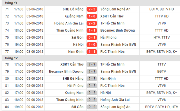Open the ? - ? badge for match 78
The image size is (180, 111).
[92, 64]
